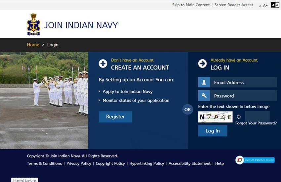281x182 pixels.
Task: Click the captcha text entry box
Action: (257, 116)
